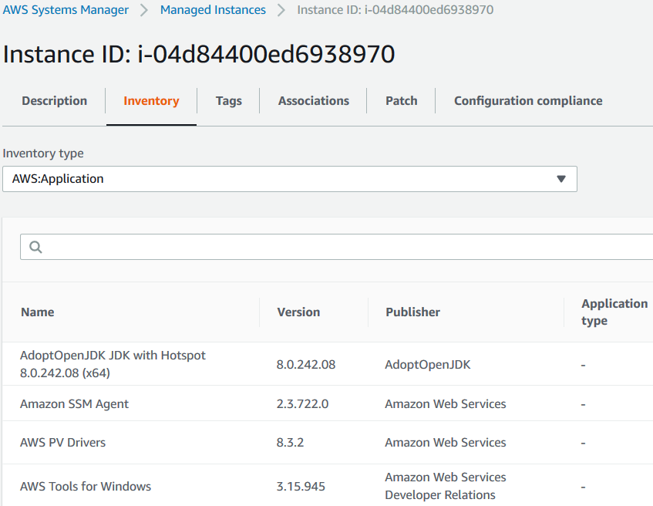Select version cell 8.0.242.08
The image size is (653, 506).
(x=306, y=365)
